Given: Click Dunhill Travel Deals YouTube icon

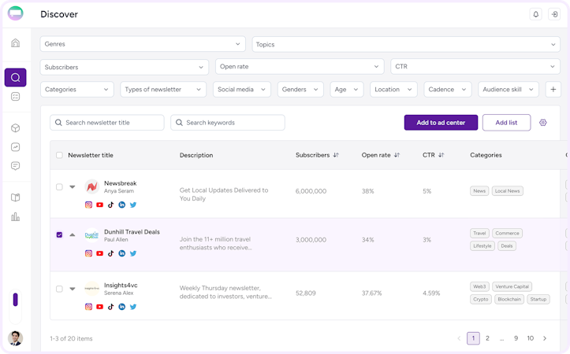Looking at the screenshot, I should click(x=100, y=253).
